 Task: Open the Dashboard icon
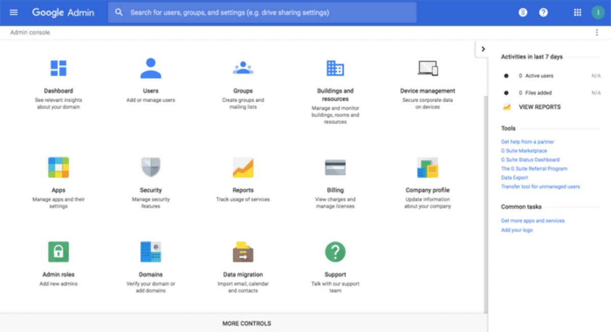click(x=58, y=68)
